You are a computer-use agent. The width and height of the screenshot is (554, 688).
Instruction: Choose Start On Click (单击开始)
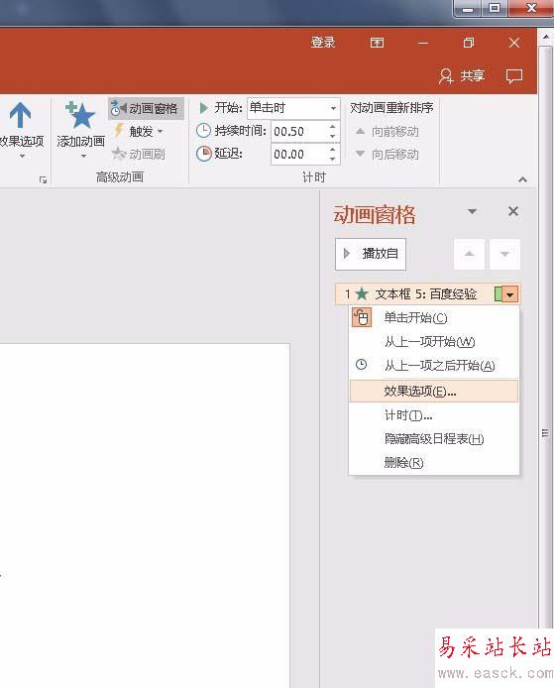[x=433, y=317]
